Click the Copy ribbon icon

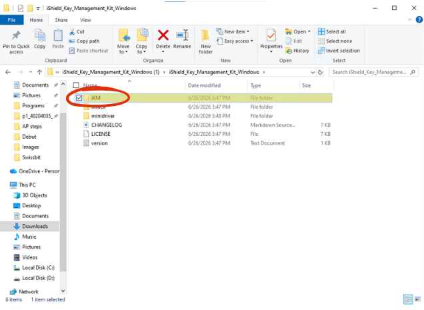click(x=39, y=36)
